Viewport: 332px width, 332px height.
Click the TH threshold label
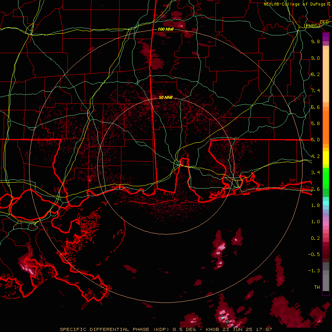317,287
